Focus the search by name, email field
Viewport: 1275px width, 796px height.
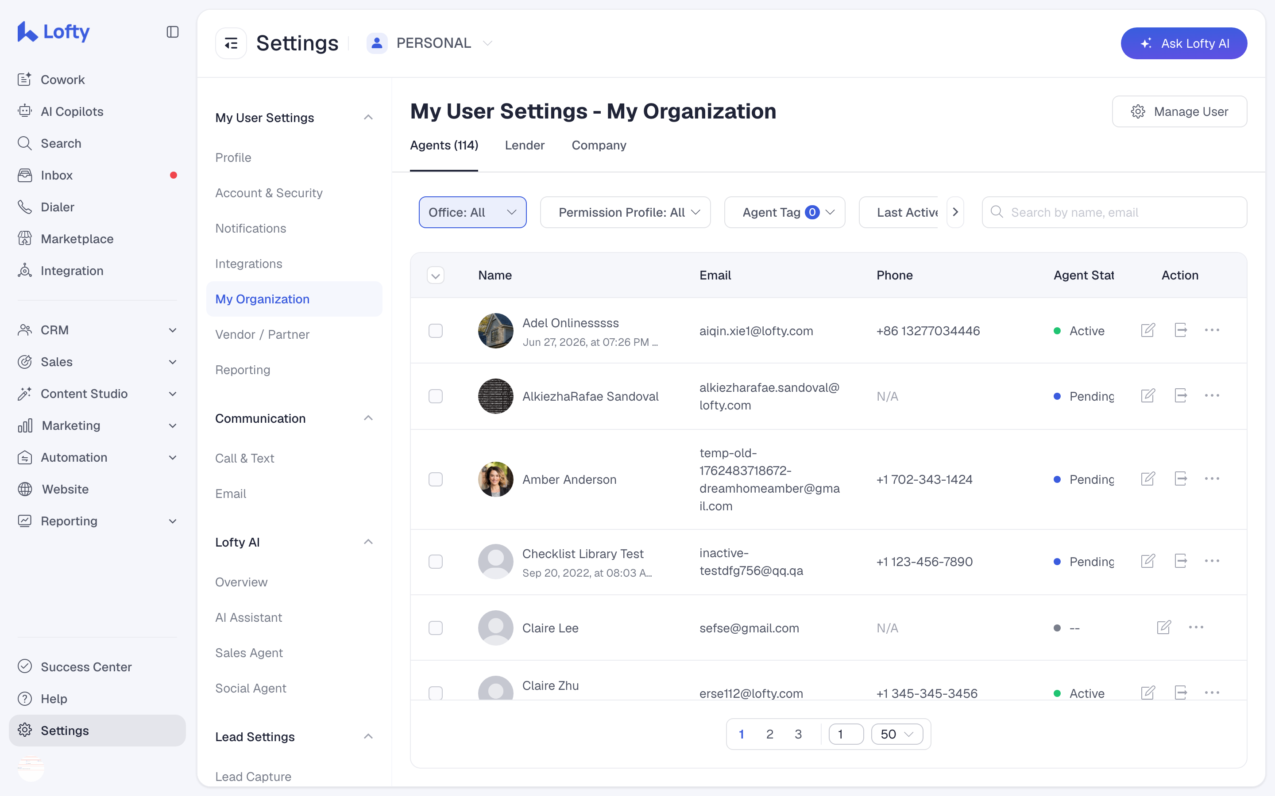click(x=1114, y=212)
